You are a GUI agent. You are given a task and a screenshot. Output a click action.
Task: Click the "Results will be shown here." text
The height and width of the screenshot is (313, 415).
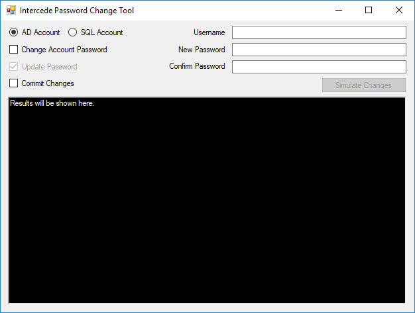click(52, 104)
